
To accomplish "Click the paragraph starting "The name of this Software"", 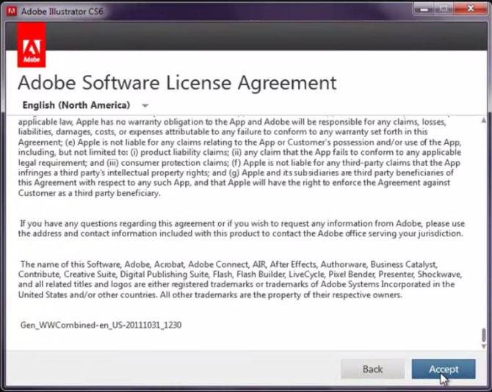I will [x=240, y=280].
